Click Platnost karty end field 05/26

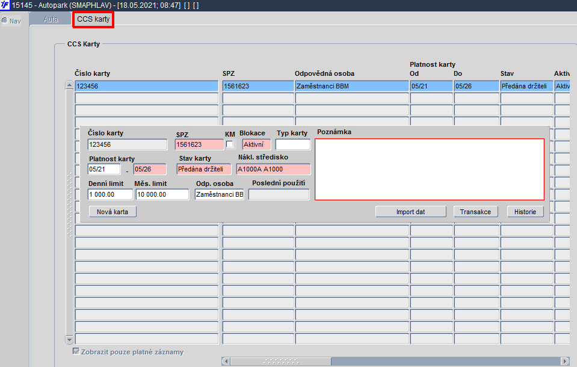(x=150, y=169)
